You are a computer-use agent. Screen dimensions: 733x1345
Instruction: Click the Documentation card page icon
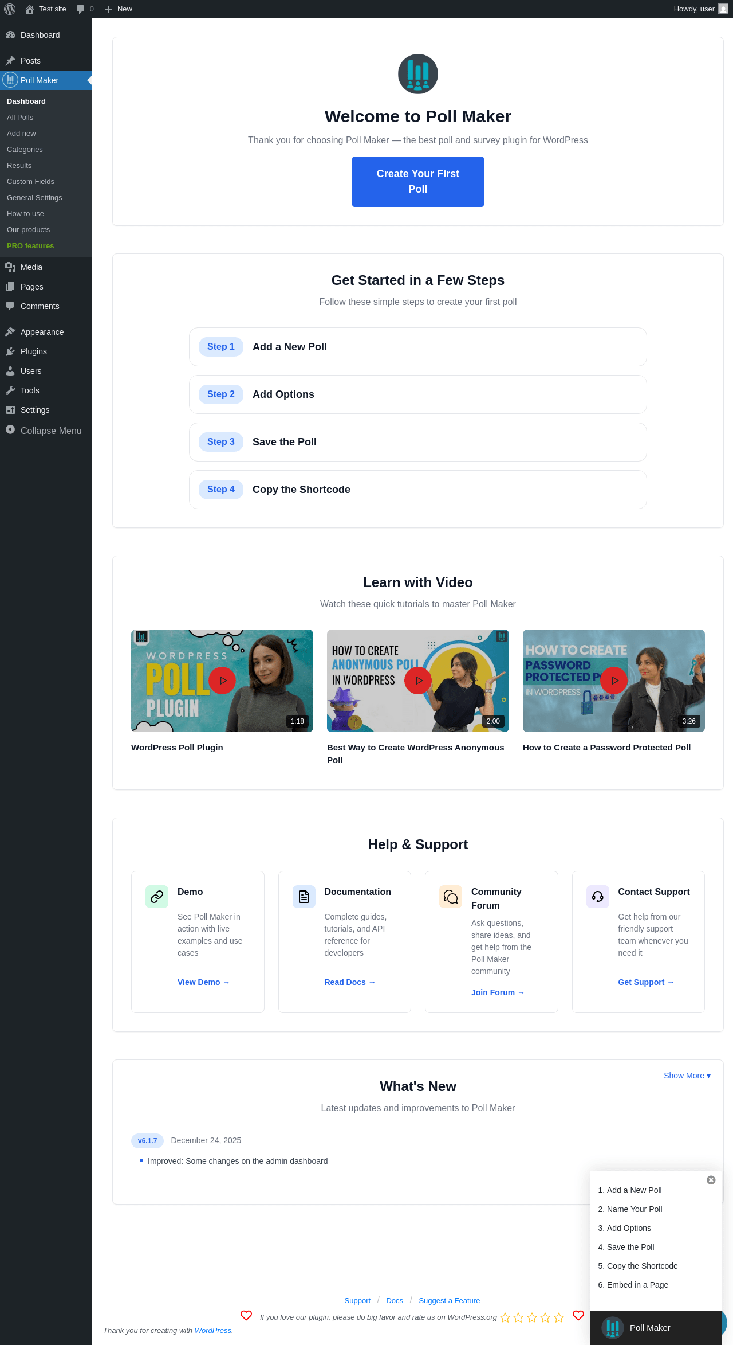point(304,897)
